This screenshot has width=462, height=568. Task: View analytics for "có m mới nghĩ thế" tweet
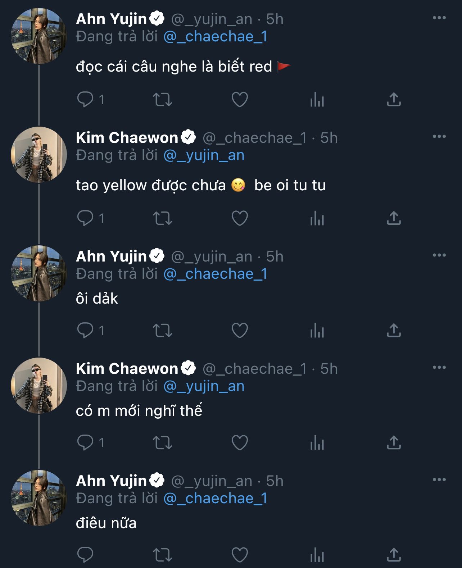click(x=317, y=443)
